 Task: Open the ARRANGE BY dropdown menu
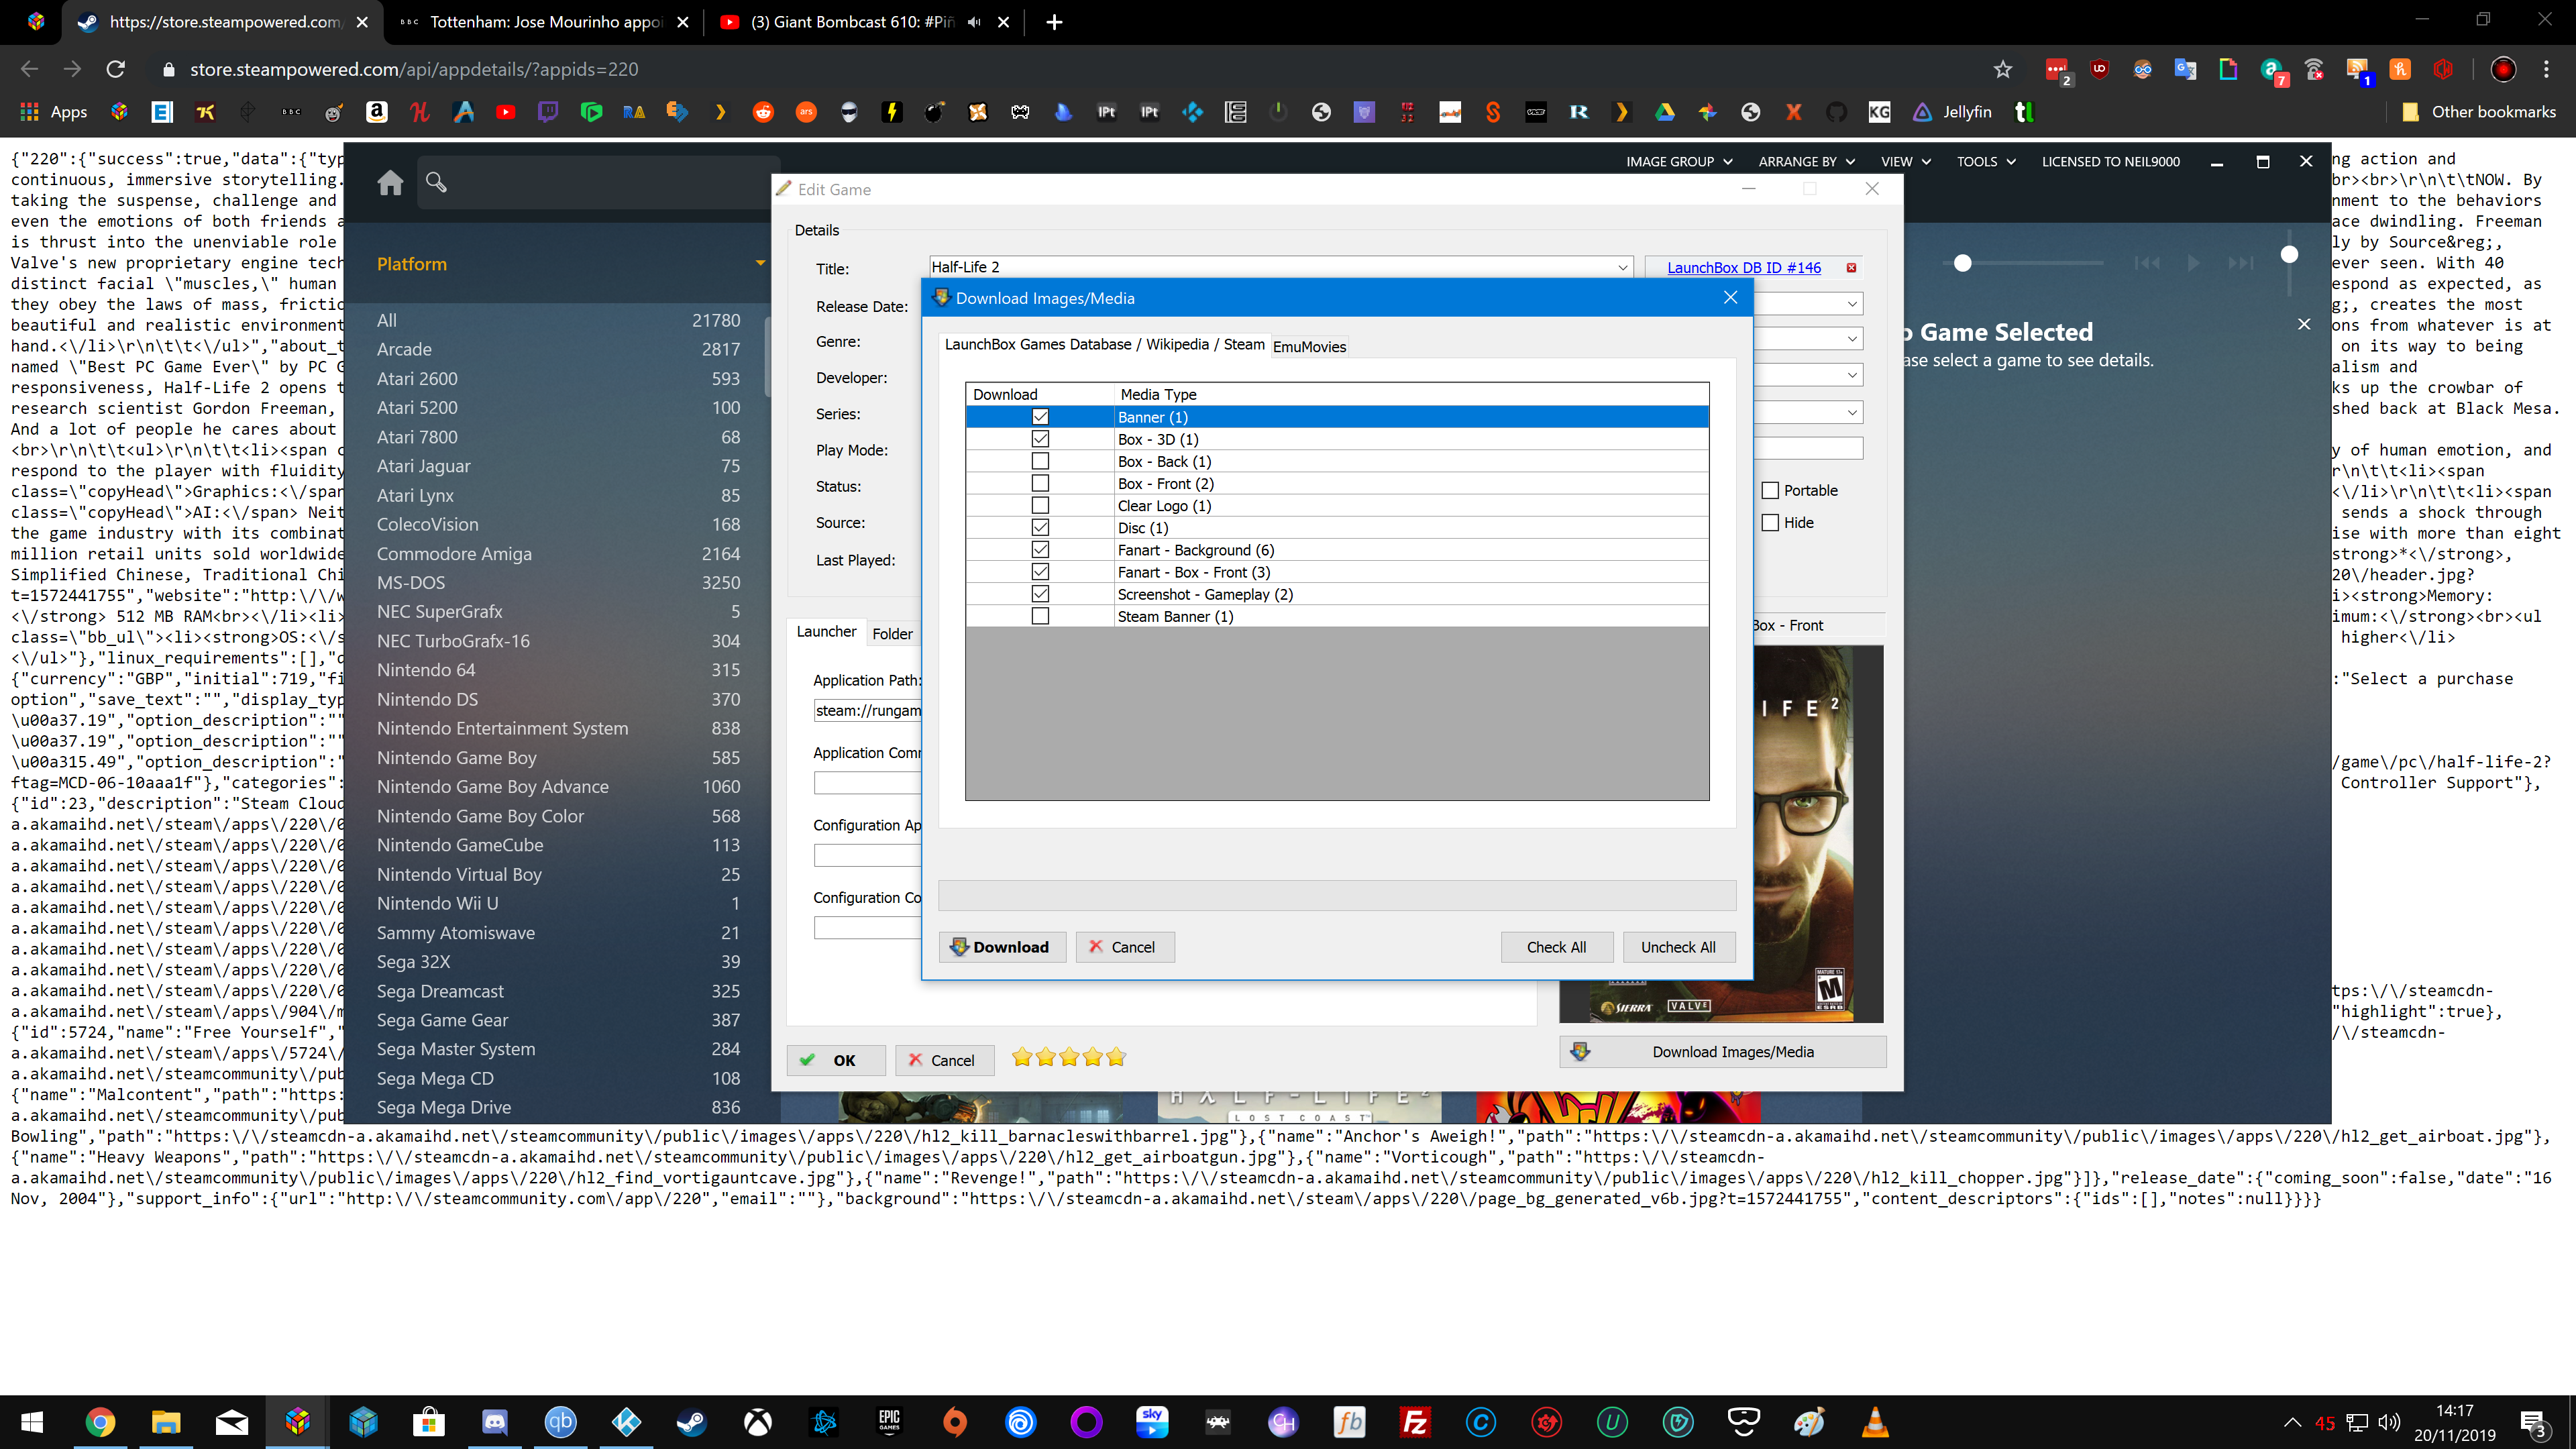coord(1806,161)
